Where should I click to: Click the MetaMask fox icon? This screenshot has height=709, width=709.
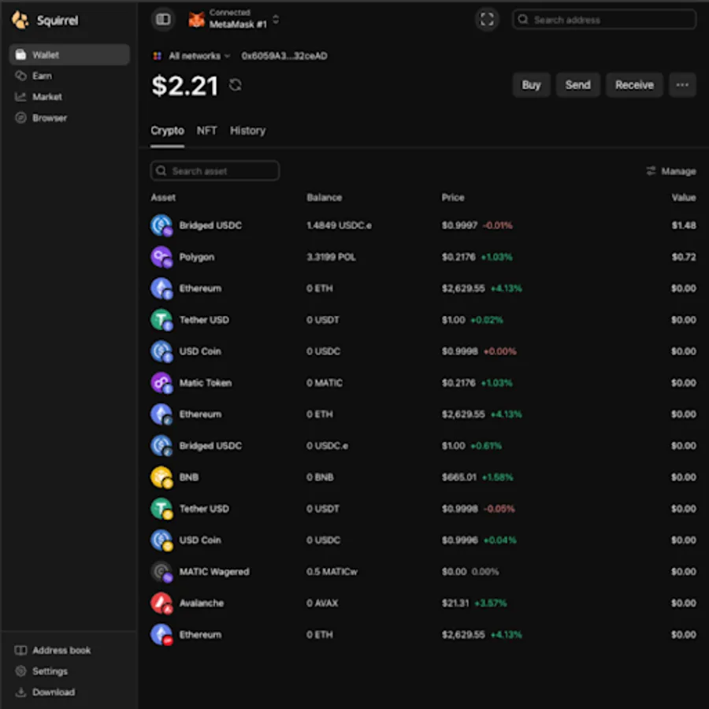(x=196, y=20)
